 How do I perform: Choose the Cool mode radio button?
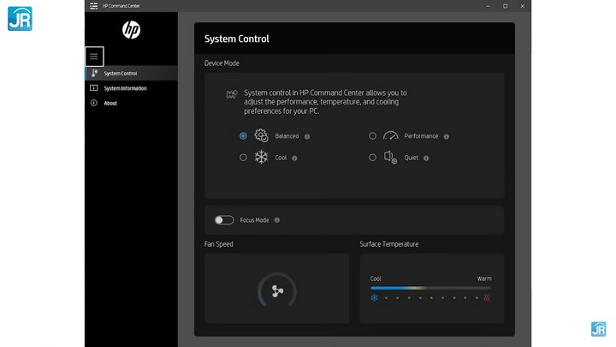[x=243, y=158]
